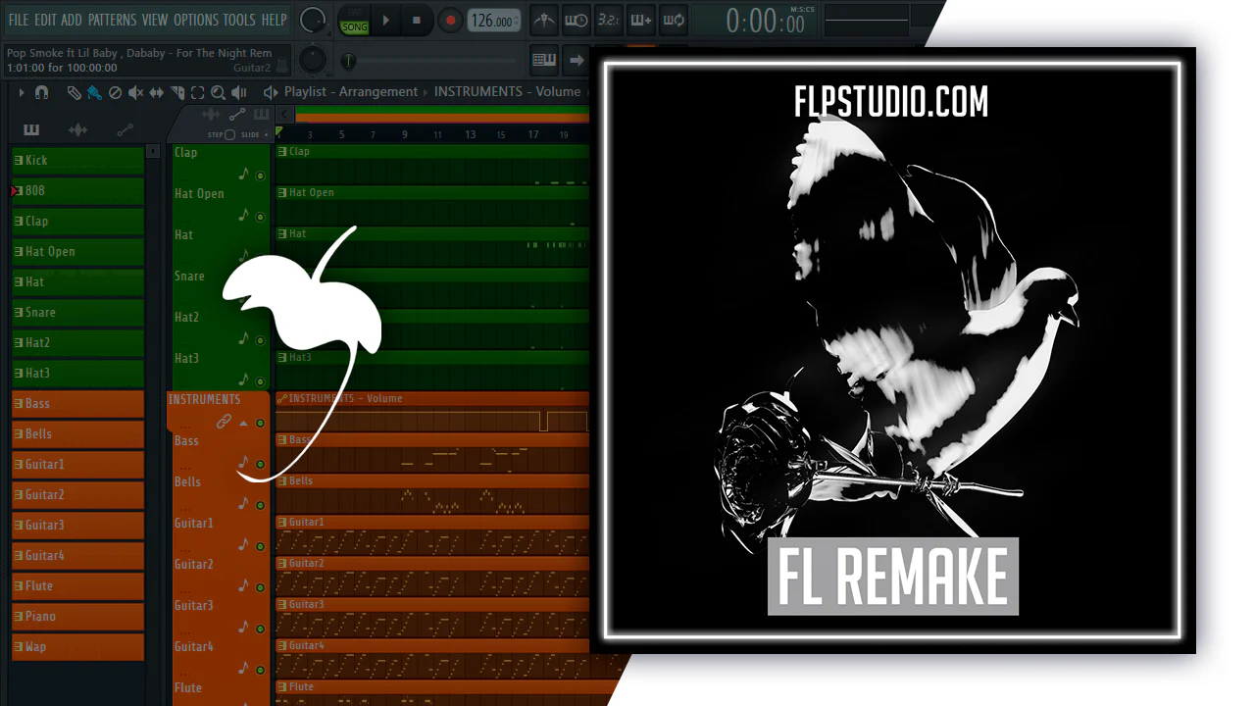Show audio clips in picker panel
The image size is (1255, 706).
tap(78, 129)
